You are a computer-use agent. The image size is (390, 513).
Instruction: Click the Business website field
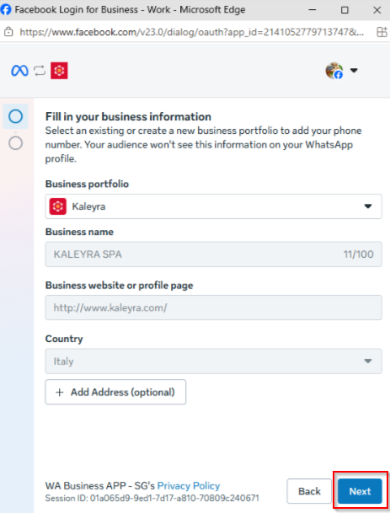(x=213, y=307)
